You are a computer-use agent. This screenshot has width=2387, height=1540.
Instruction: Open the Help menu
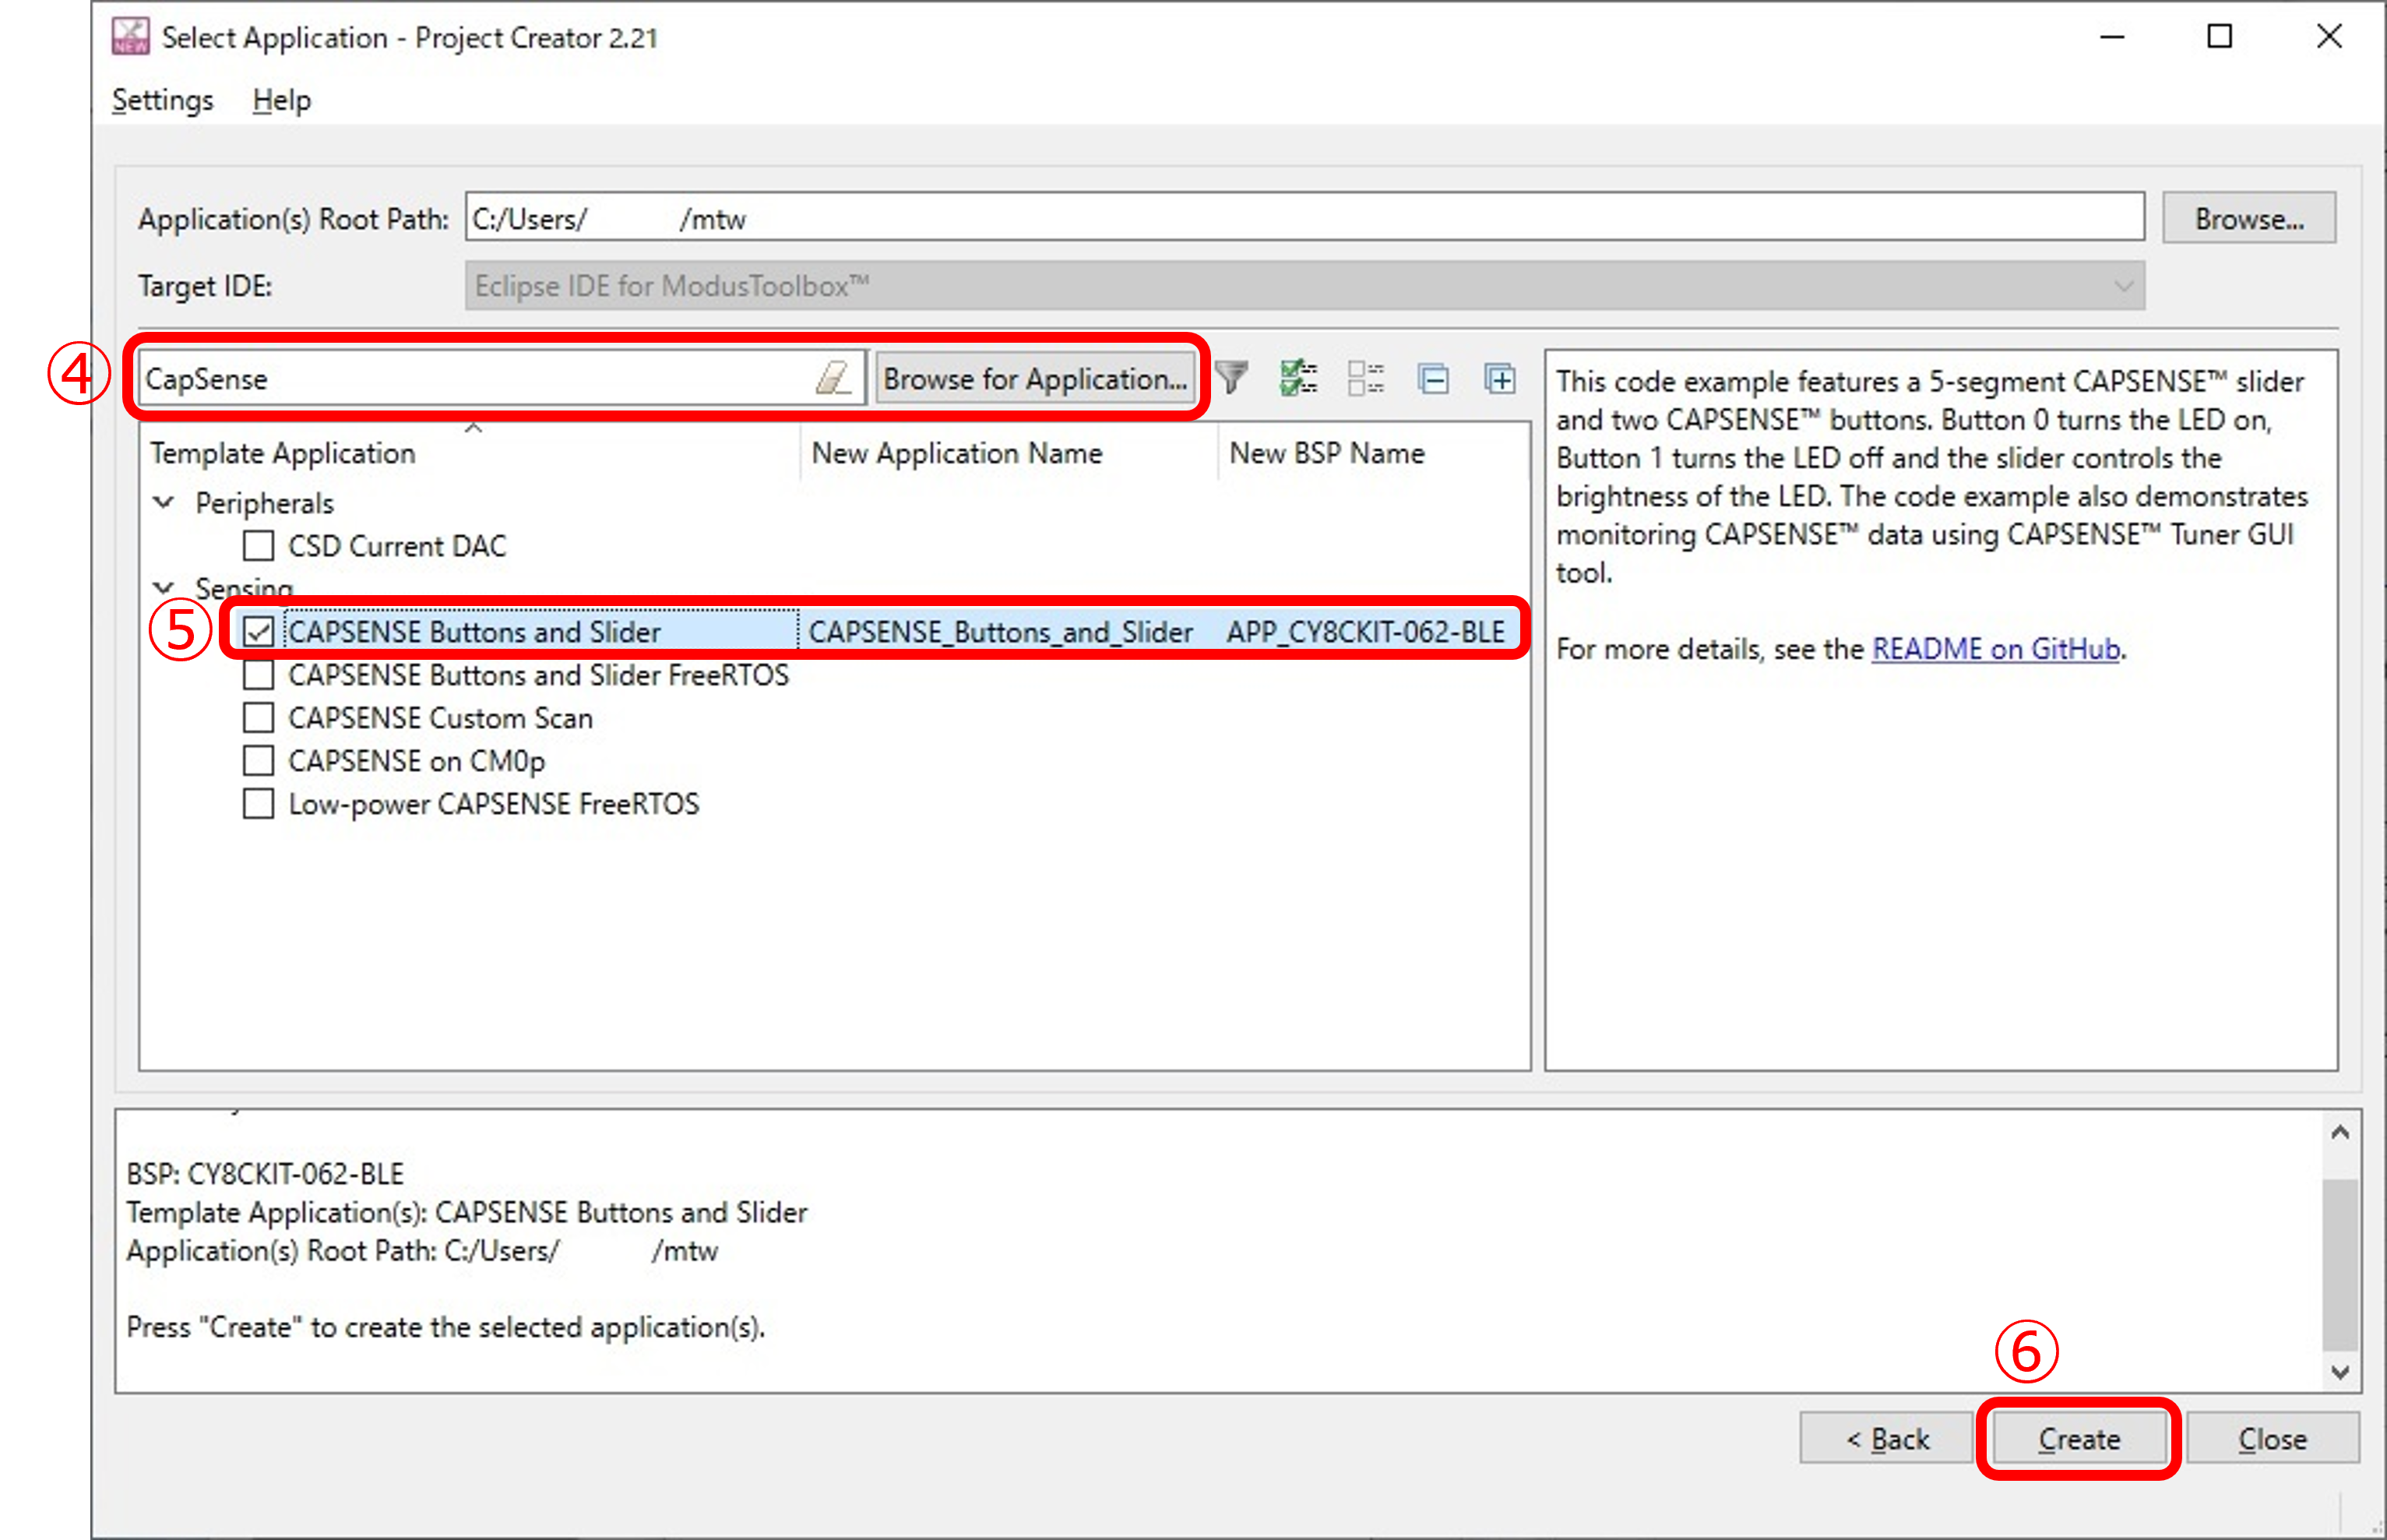pos(281,100)
